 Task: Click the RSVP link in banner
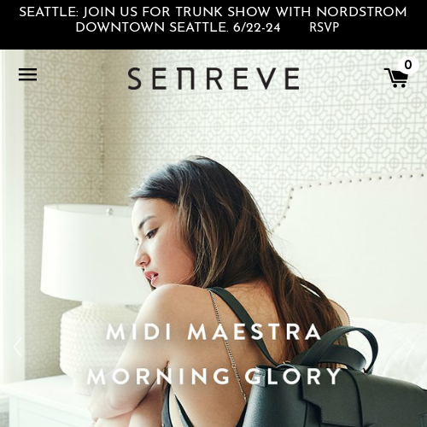coord(325,27)
